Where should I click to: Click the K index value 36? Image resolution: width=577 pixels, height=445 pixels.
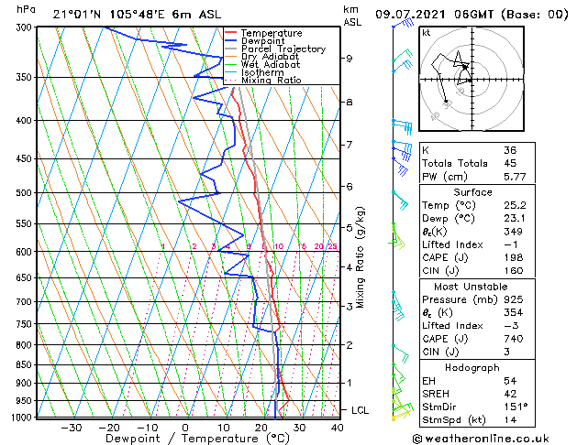point(510,150)
